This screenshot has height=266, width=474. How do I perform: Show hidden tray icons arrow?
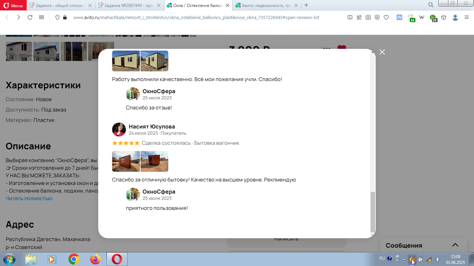404,259
